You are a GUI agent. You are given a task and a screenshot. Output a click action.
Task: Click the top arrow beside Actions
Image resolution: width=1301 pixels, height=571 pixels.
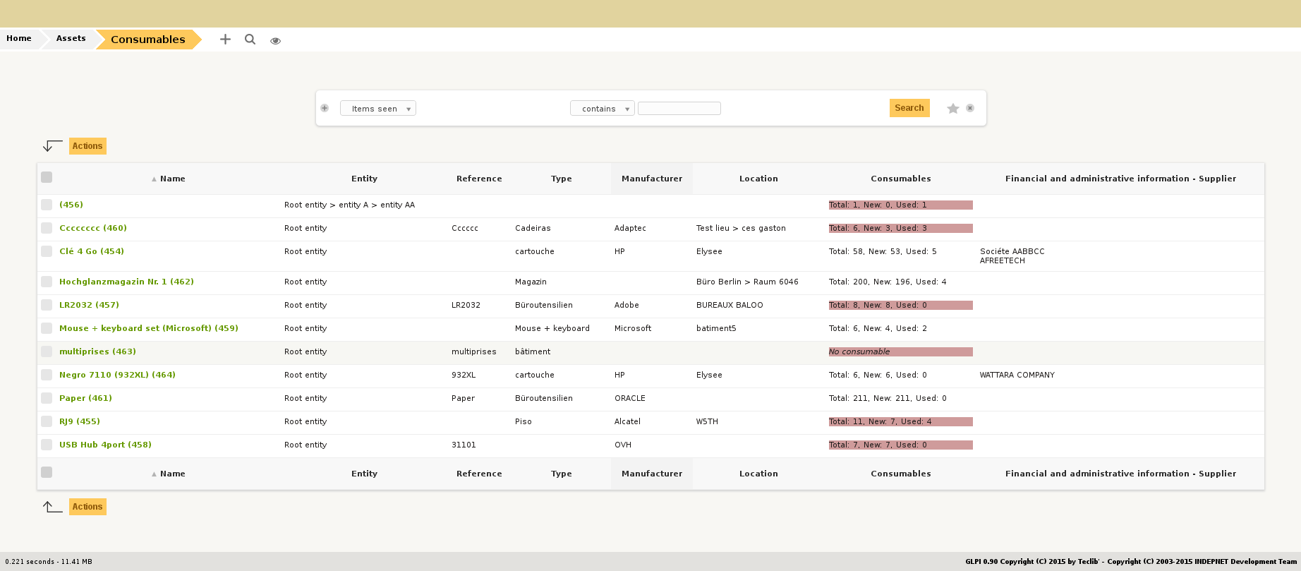point(52,146)
